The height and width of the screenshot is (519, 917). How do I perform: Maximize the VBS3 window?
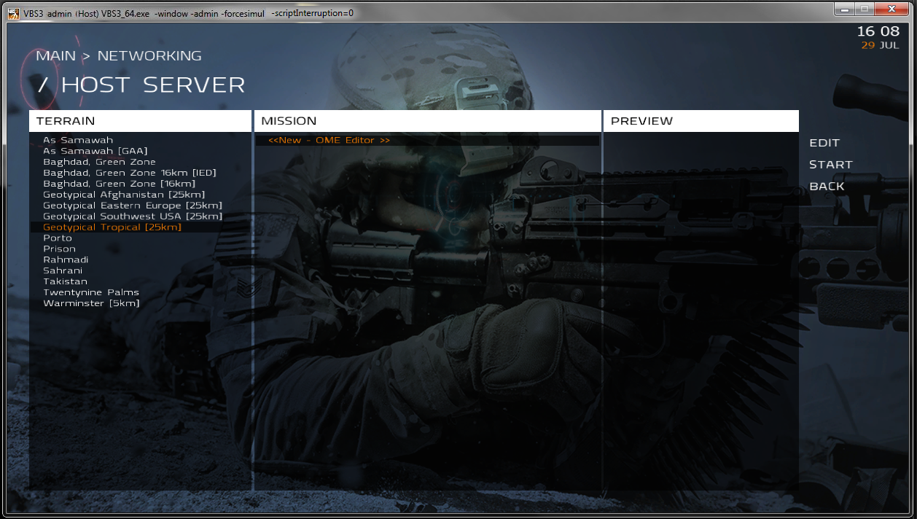(x=864, y=9)
